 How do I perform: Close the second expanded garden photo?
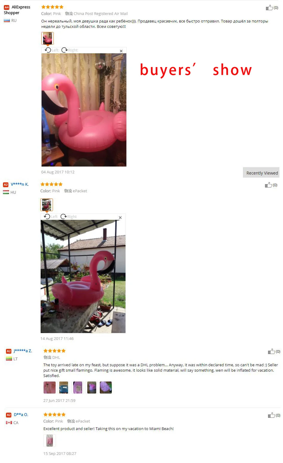tap(120, 218)
